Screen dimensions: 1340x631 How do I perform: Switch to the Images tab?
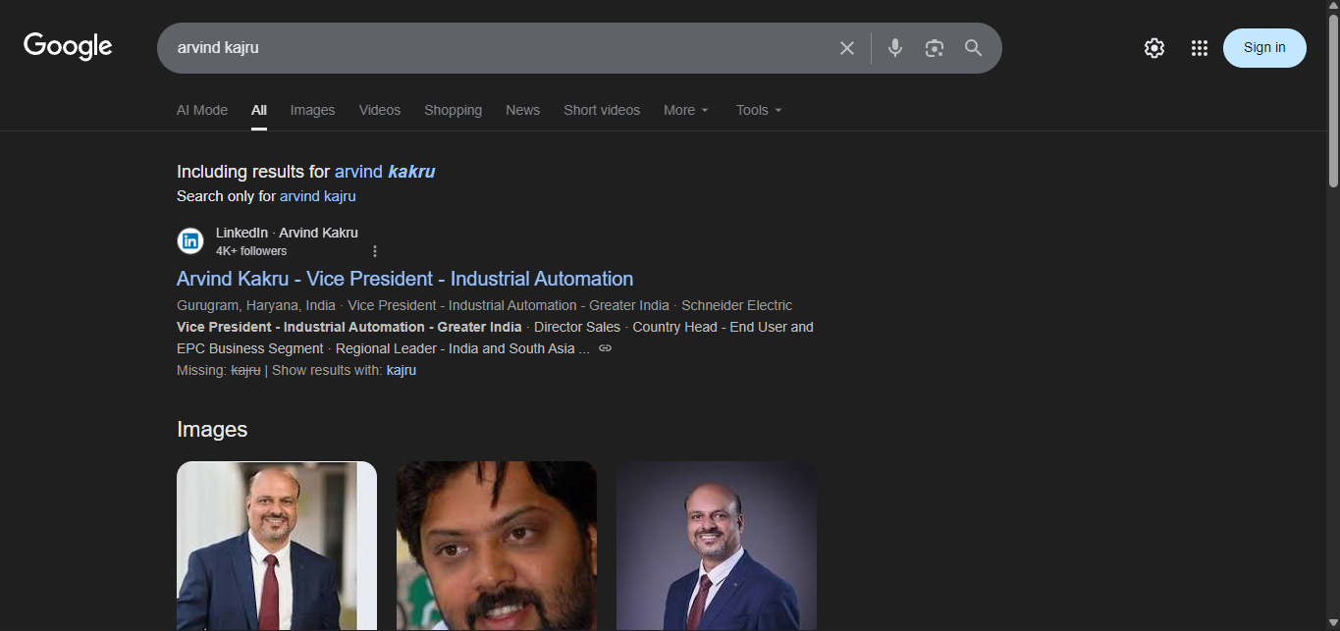tap(312, 110)
